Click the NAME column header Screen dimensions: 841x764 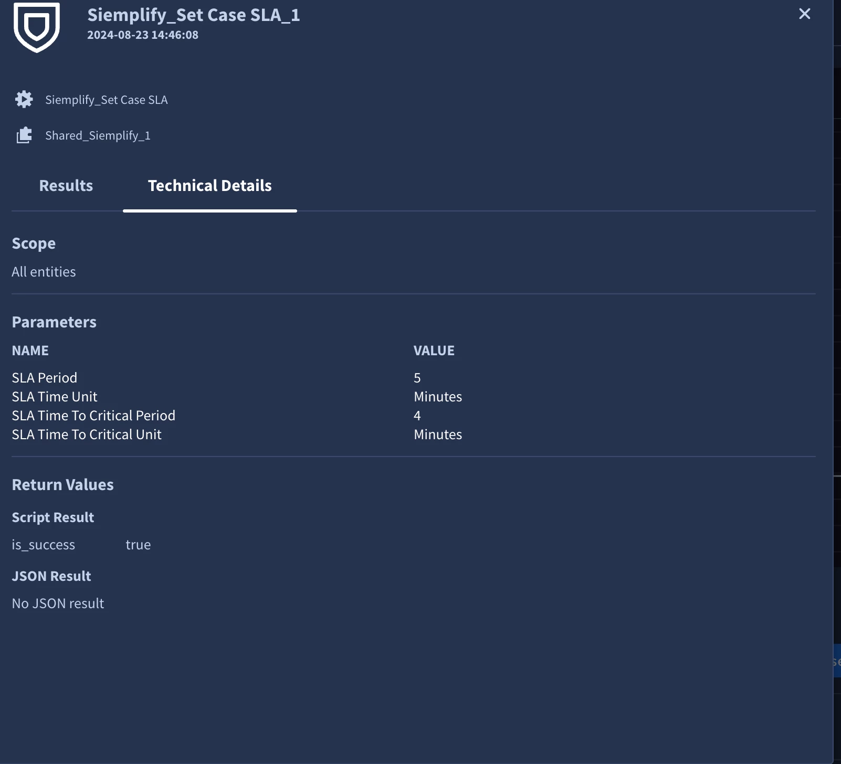pyautogui.click(x=30, y=351)
